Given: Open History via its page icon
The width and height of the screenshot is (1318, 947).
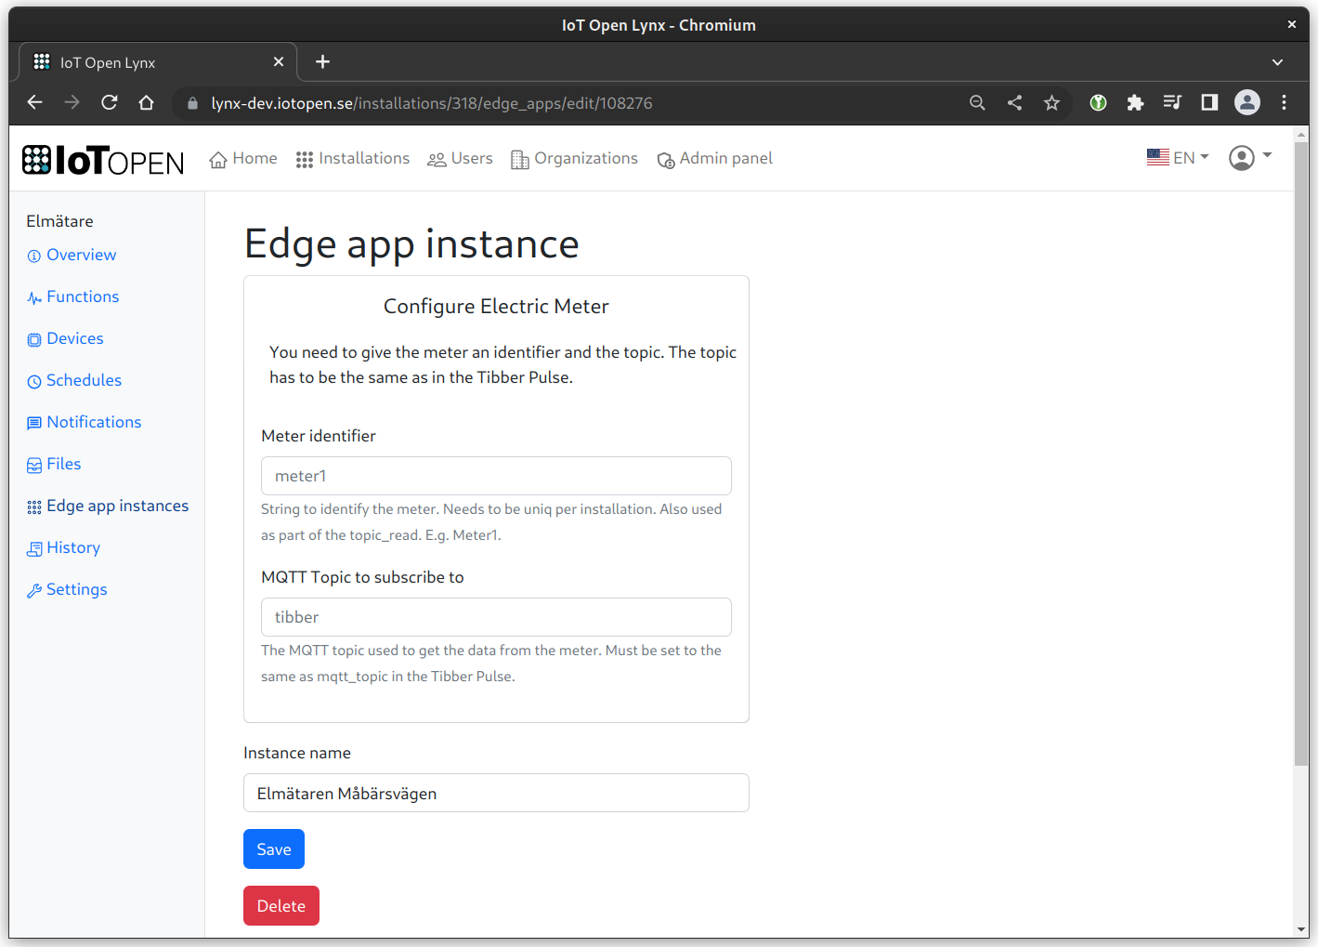Looking at the screenshot, I should 33,547.
